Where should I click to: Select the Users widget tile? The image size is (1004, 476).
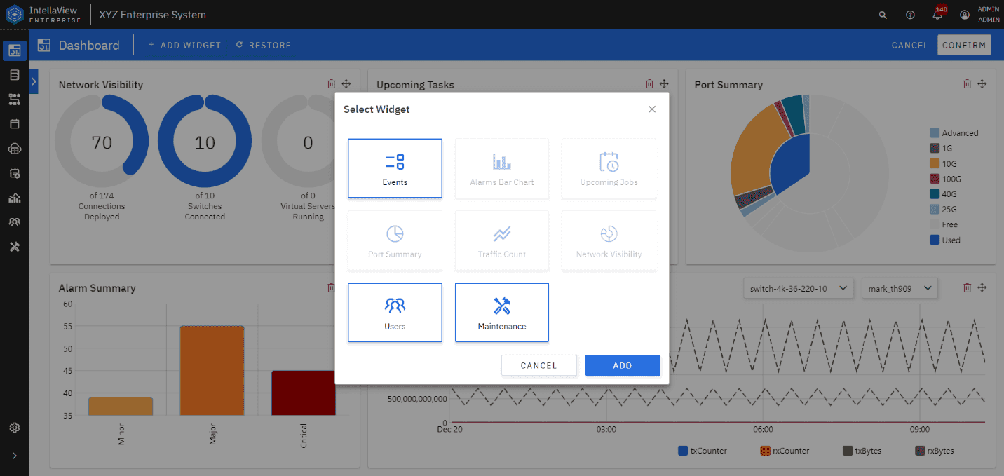[395, 313]
